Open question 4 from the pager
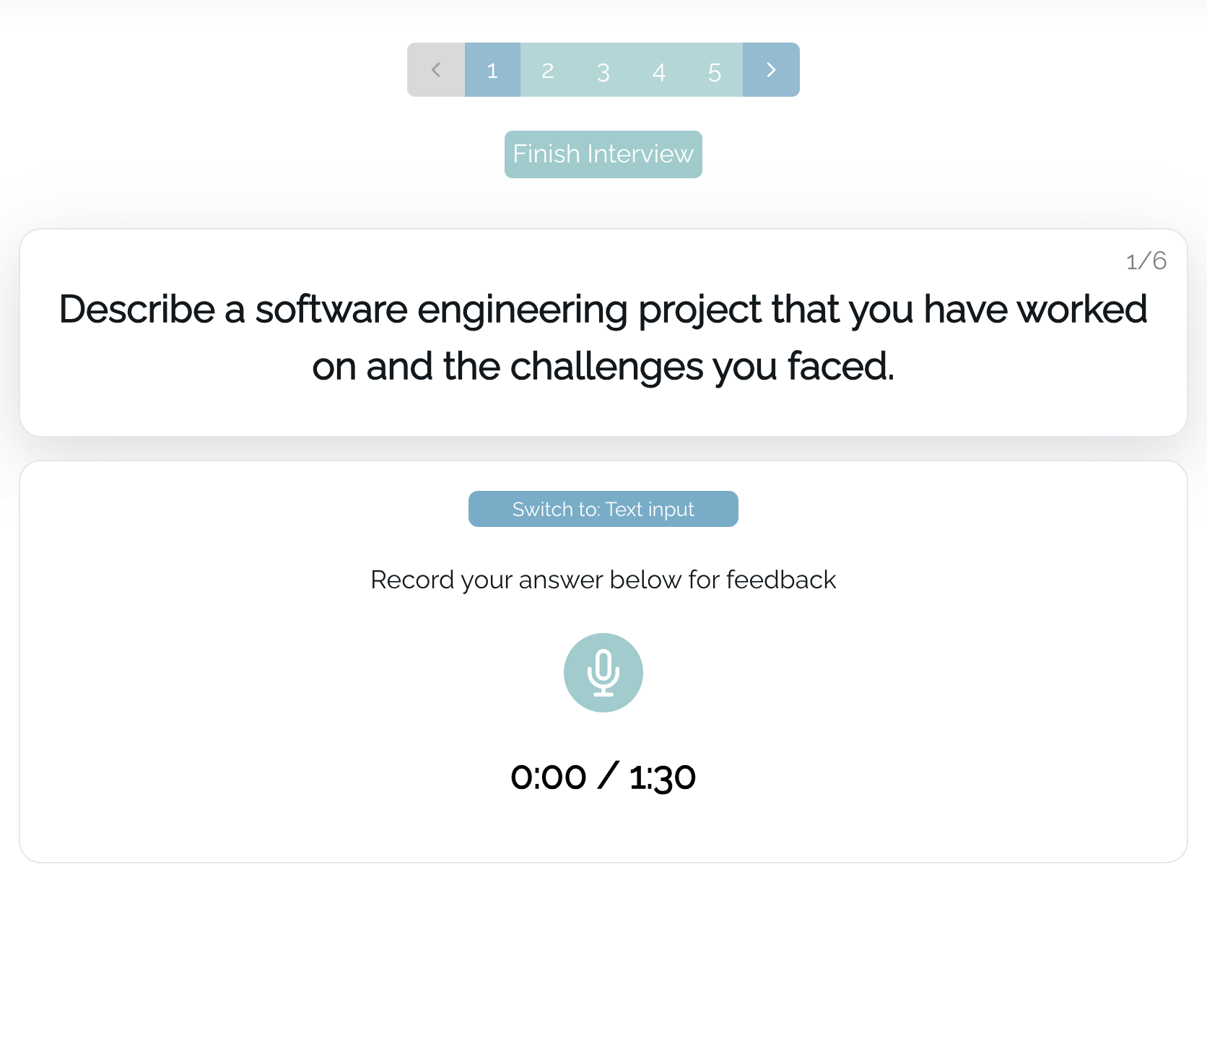1207x1038 pixels. pos(658,69)
